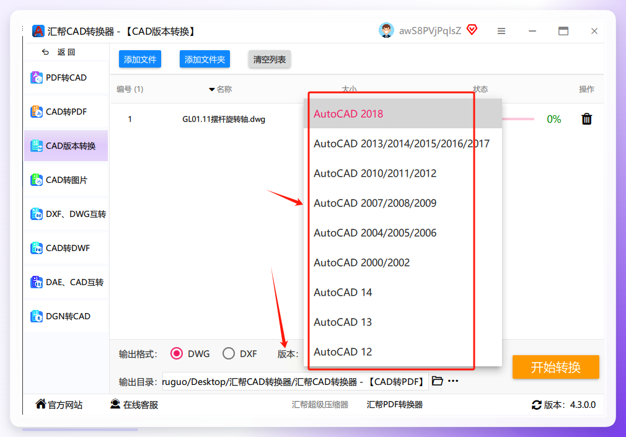Switch to CAD转PDF function
The height and width of the screenshot is (437, 626).
[66, 112]
